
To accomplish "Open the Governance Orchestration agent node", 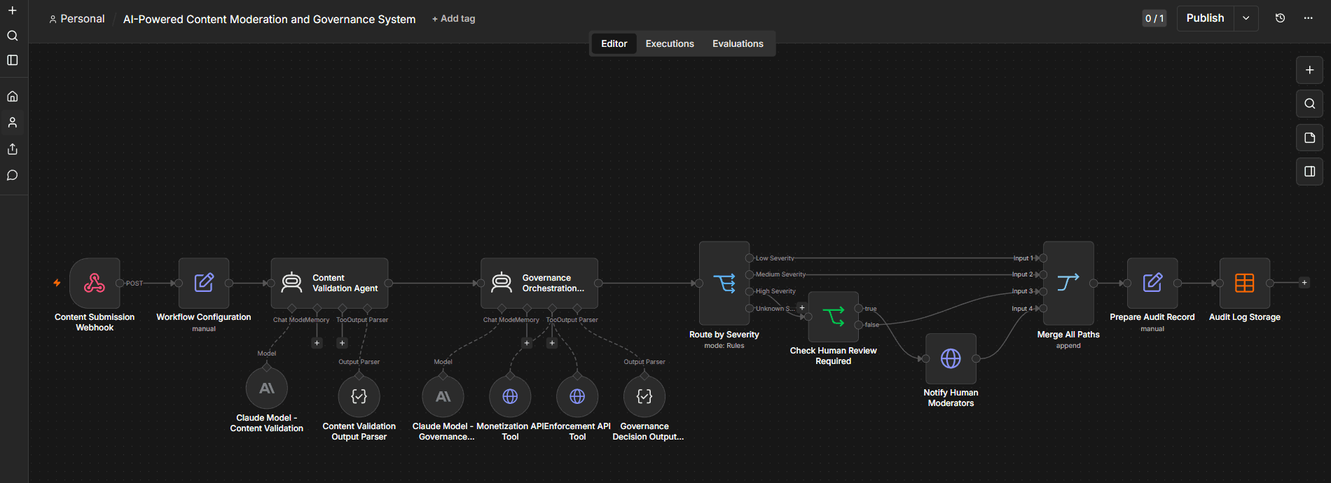I will (x=539, y=283).
